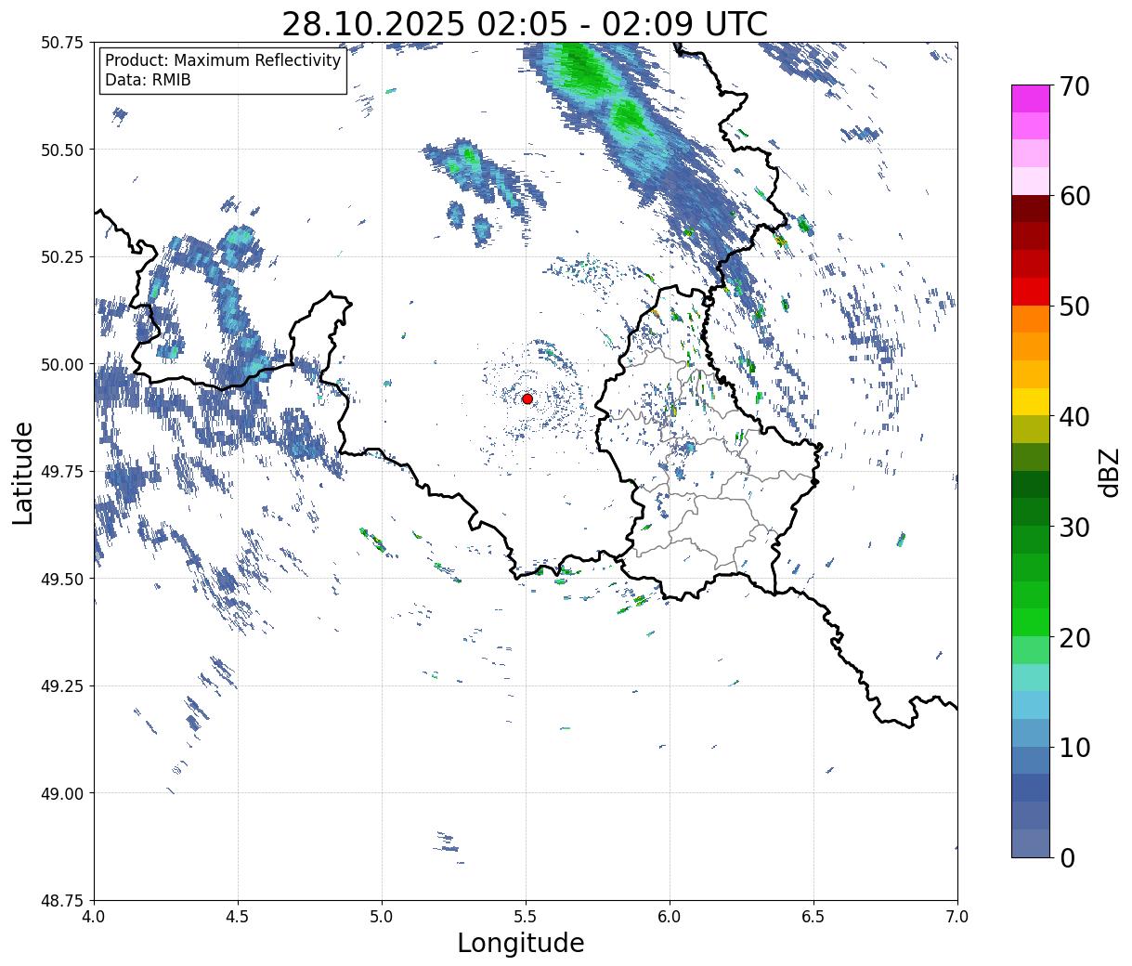Pick the light cyan-blue colorbar swatch between 10 and 20 dBZ
Screen dimensions: 1132x966
pos(1031,705)
